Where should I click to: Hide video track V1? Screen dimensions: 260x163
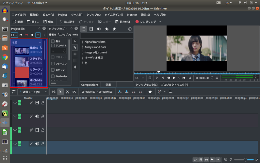(x=37, y=130)
